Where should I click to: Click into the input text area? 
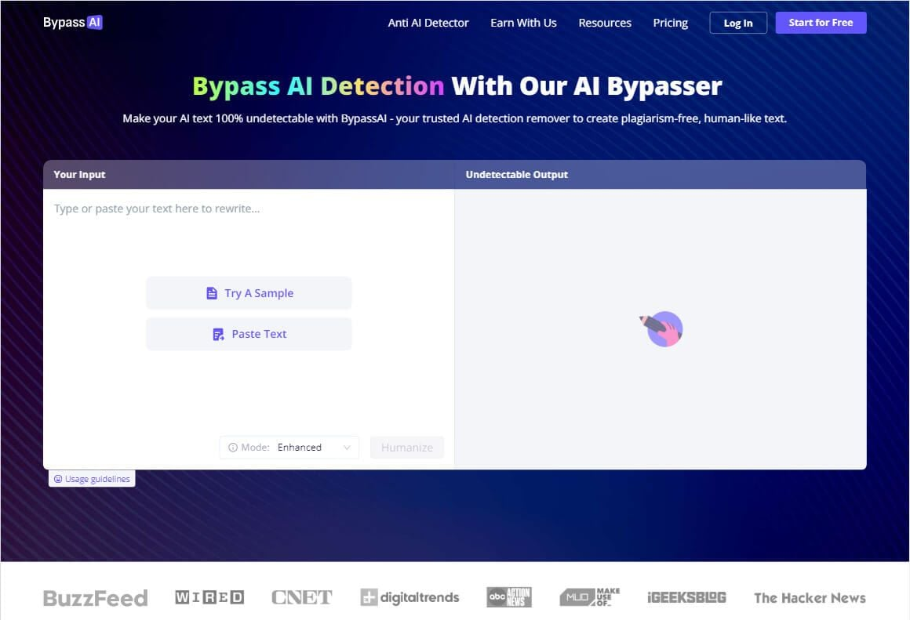[248, 235]
